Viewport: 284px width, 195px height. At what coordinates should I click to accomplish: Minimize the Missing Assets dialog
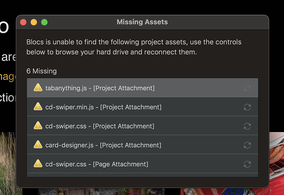pos(34,22)
